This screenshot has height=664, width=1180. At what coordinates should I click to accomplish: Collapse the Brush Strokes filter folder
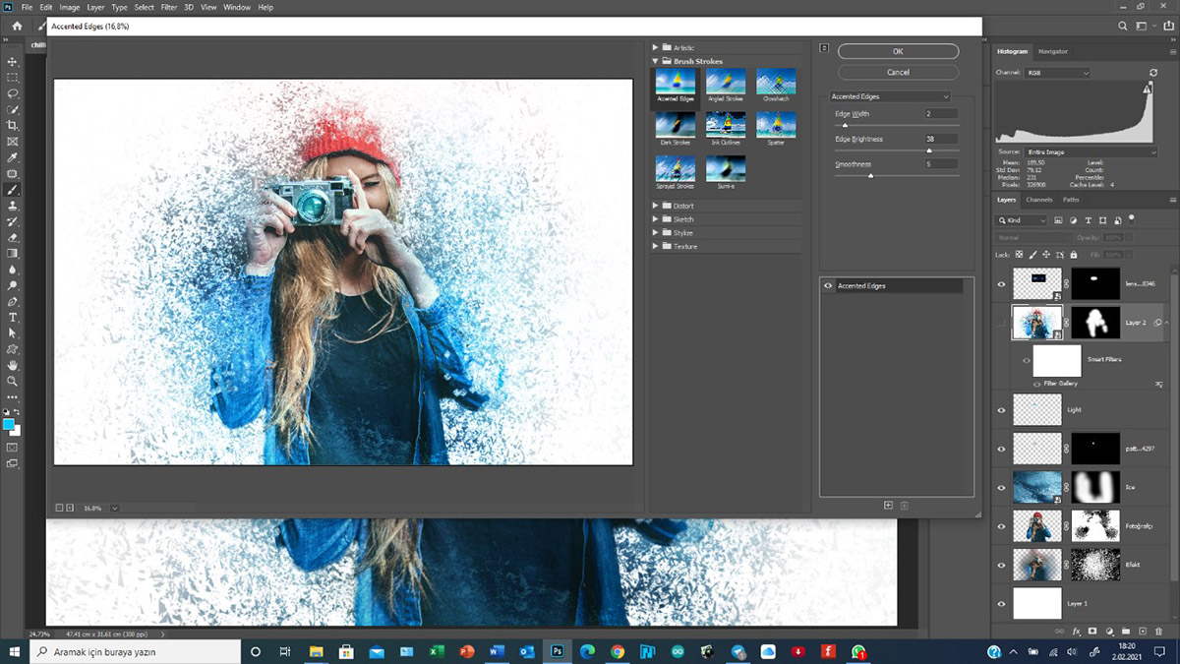656,61
